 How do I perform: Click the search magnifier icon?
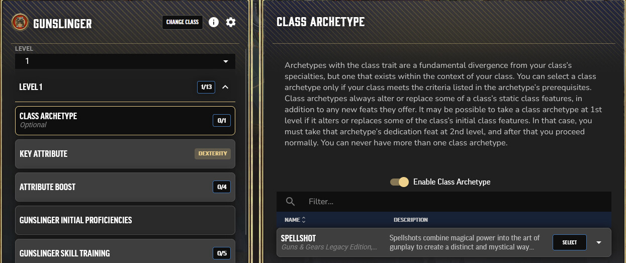point(290,202)
